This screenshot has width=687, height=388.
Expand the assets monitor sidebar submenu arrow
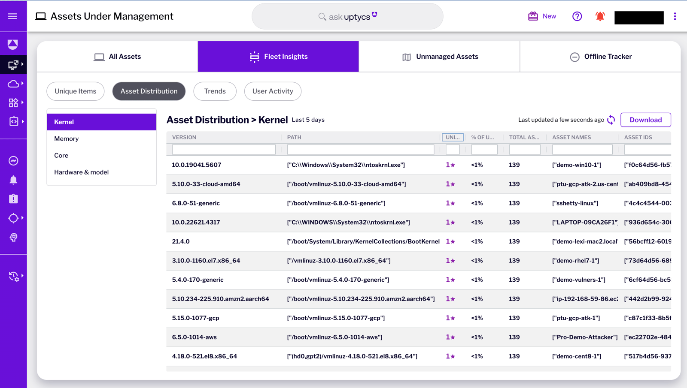pos(22,64)
